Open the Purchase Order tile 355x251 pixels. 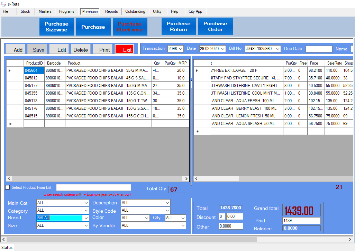coord(215,27)
